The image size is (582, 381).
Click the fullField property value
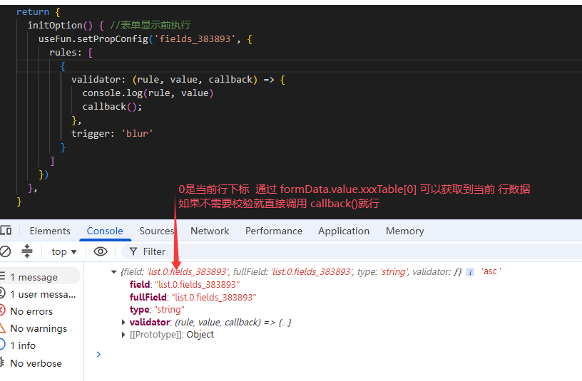(213, 297)
